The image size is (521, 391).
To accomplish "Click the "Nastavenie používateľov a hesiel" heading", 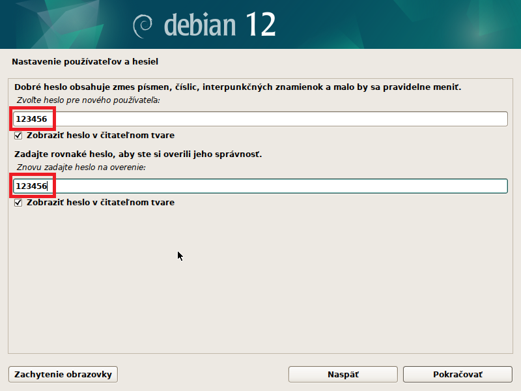I will (x=85, y=62).
